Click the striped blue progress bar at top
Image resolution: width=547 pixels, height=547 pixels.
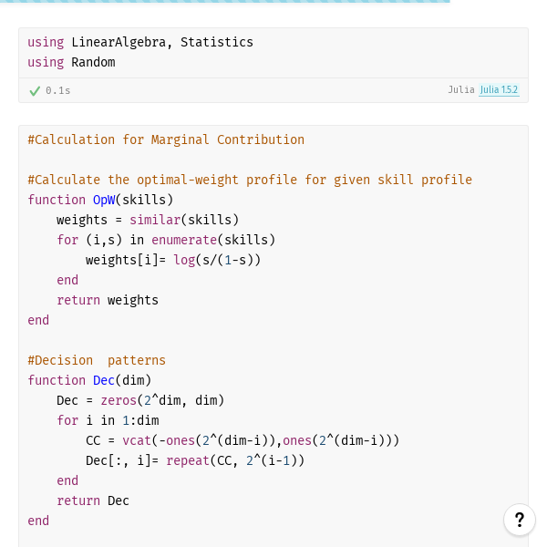coord(225,2)
